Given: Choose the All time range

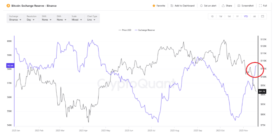Looking at the screenshot, I should point(254,16).
